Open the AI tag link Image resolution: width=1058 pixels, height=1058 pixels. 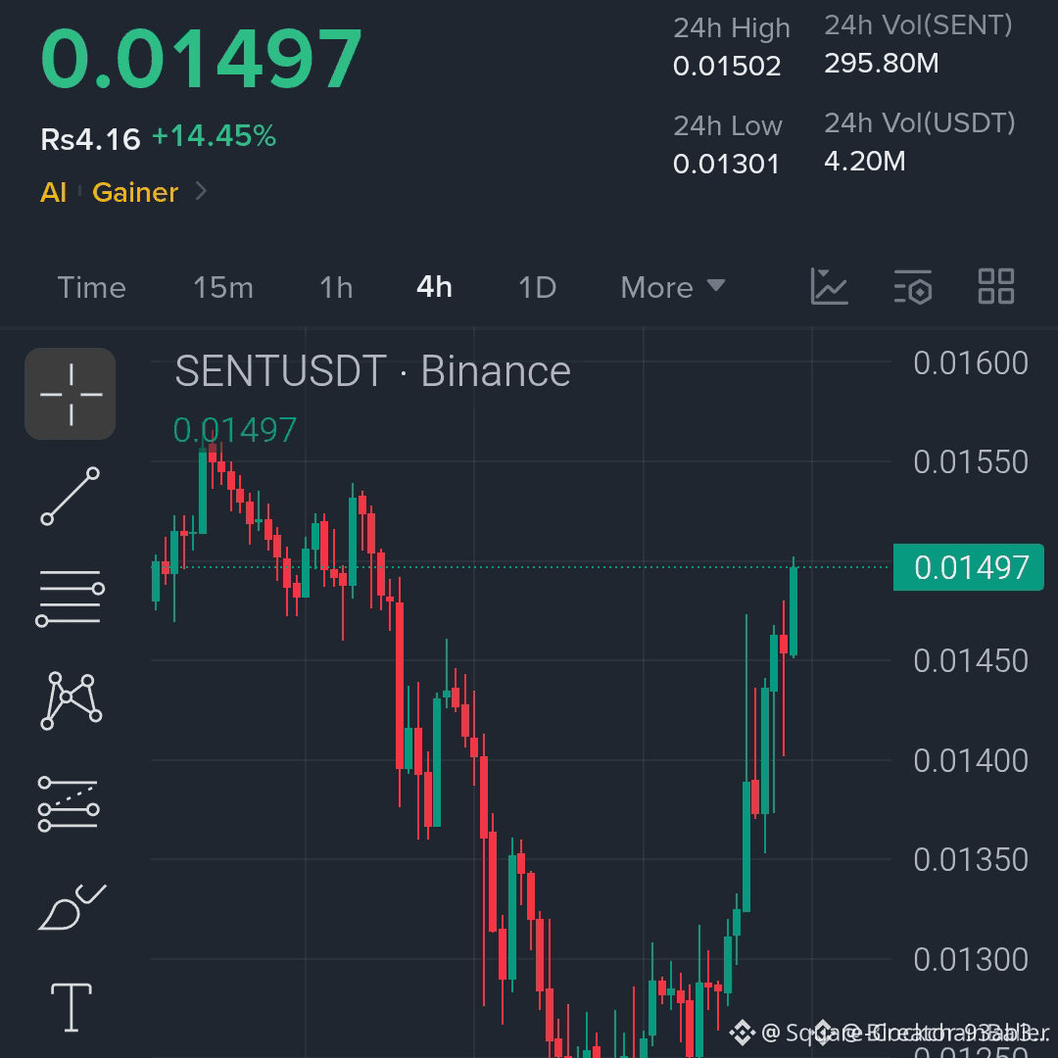(53, 192)
